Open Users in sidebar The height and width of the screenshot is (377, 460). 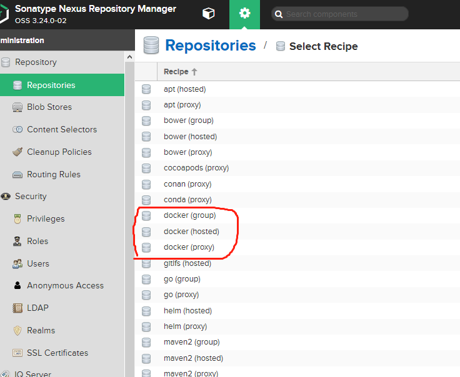click(x=38, y=263)
